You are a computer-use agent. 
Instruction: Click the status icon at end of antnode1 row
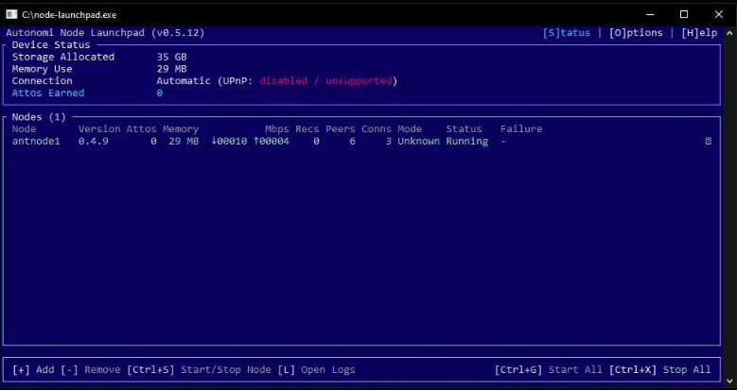pos(708,142)
